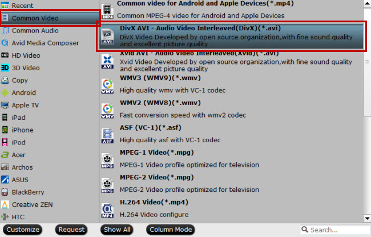Image resolution: width=371 pixels, height=237 pixels.
Task: Click the Archos brand icon
Action: (x=5, y=167)
